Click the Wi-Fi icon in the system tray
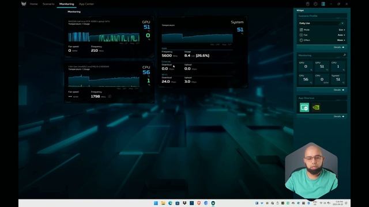The width and height of the screenshot is (369, 207). 321,203
